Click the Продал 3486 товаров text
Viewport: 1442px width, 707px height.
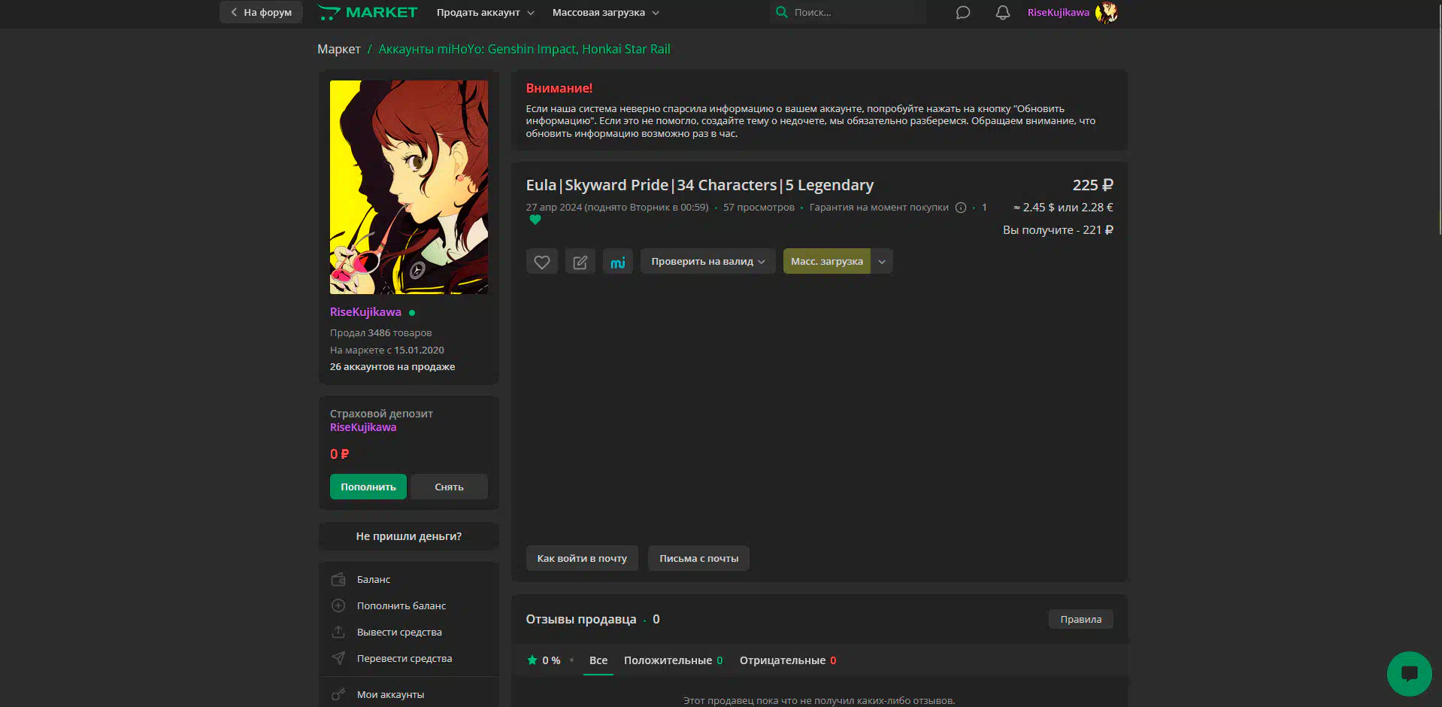(x=380, y=332)
